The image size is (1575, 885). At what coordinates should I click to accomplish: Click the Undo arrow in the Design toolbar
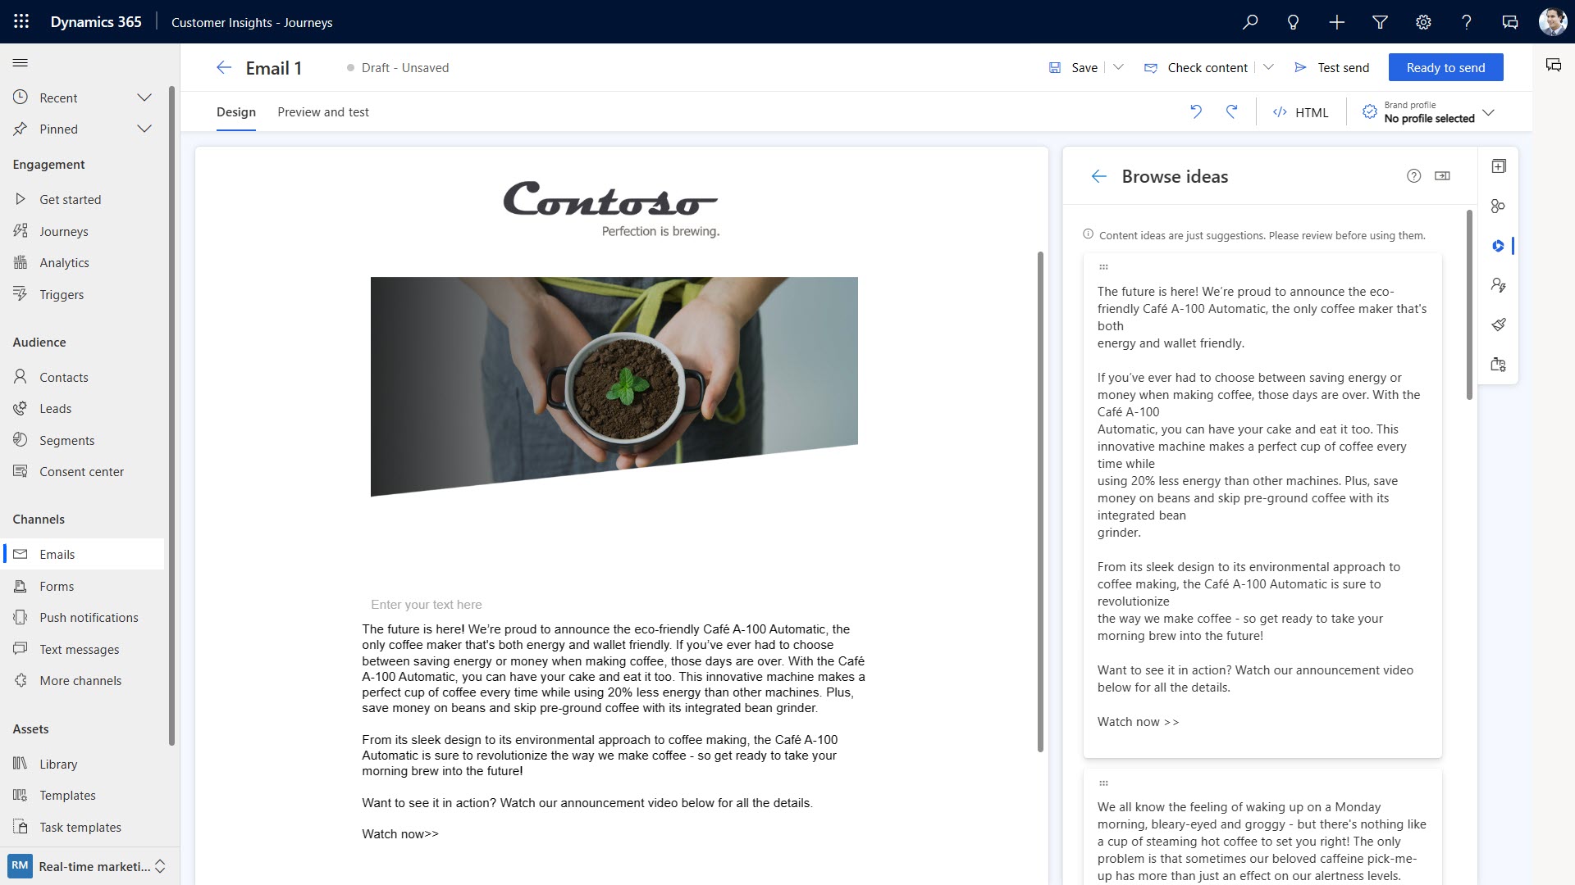pyautogui.click(x=1197, y=111)
